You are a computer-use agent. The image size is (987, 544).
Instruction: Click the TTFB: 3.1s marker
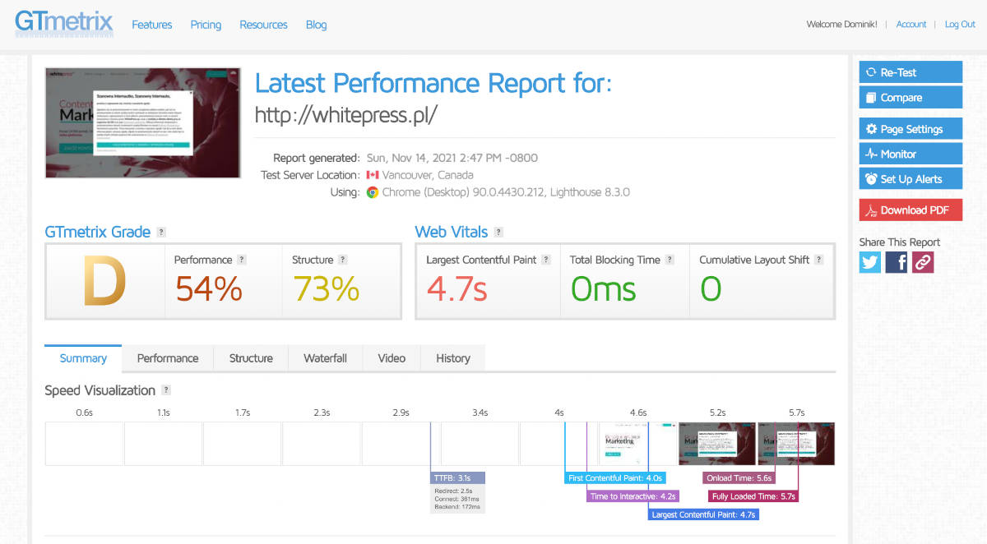point(458,477)
